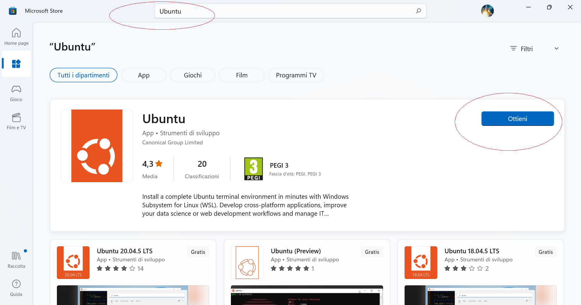
Task: Open the Ubuntu 20.04.5 LTS title
Action: (125, 251)
